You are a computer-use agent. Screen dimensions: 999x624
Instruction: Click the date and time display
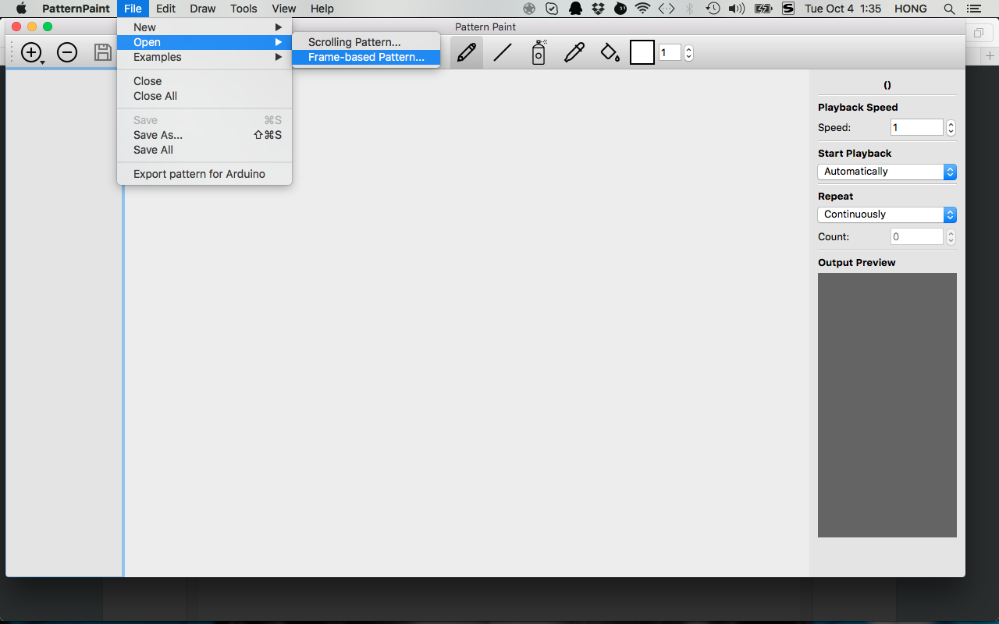tap(843, 9)
